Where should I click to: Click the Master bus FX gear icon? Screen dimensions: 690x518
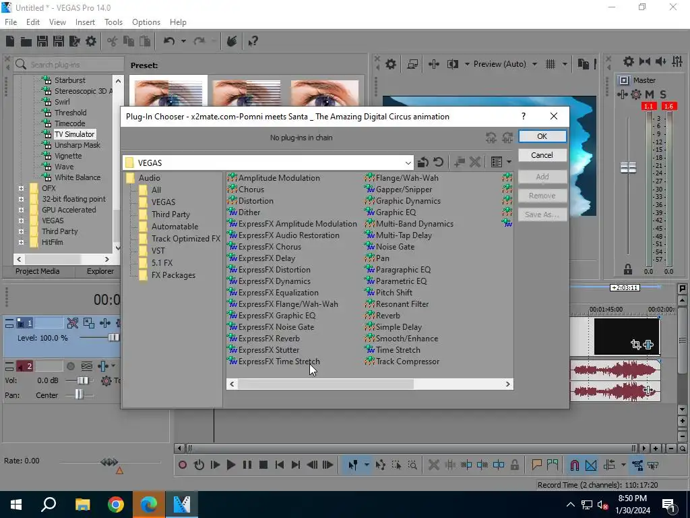[636, 94]
